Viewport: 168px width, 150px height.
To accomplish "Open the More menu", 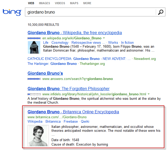I will pyautogui.click(x=87, y=3).
